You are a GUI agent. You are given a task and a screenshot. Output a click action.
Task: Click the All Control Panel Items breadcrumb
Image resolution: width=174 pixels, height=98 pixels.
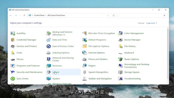click(x=56, y=15)
